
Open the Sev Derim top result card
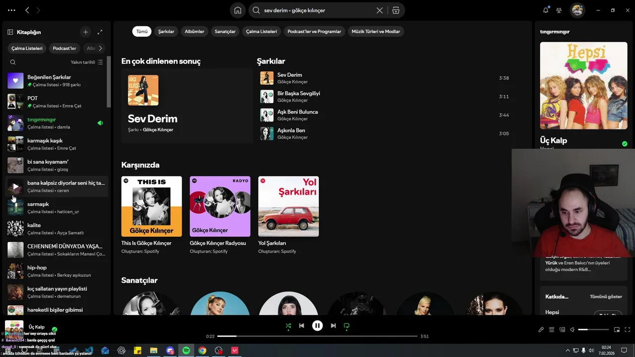[187, 106]
